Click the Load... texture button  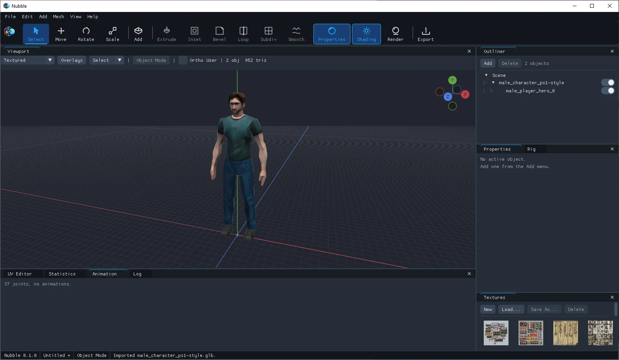coord(511,309)
